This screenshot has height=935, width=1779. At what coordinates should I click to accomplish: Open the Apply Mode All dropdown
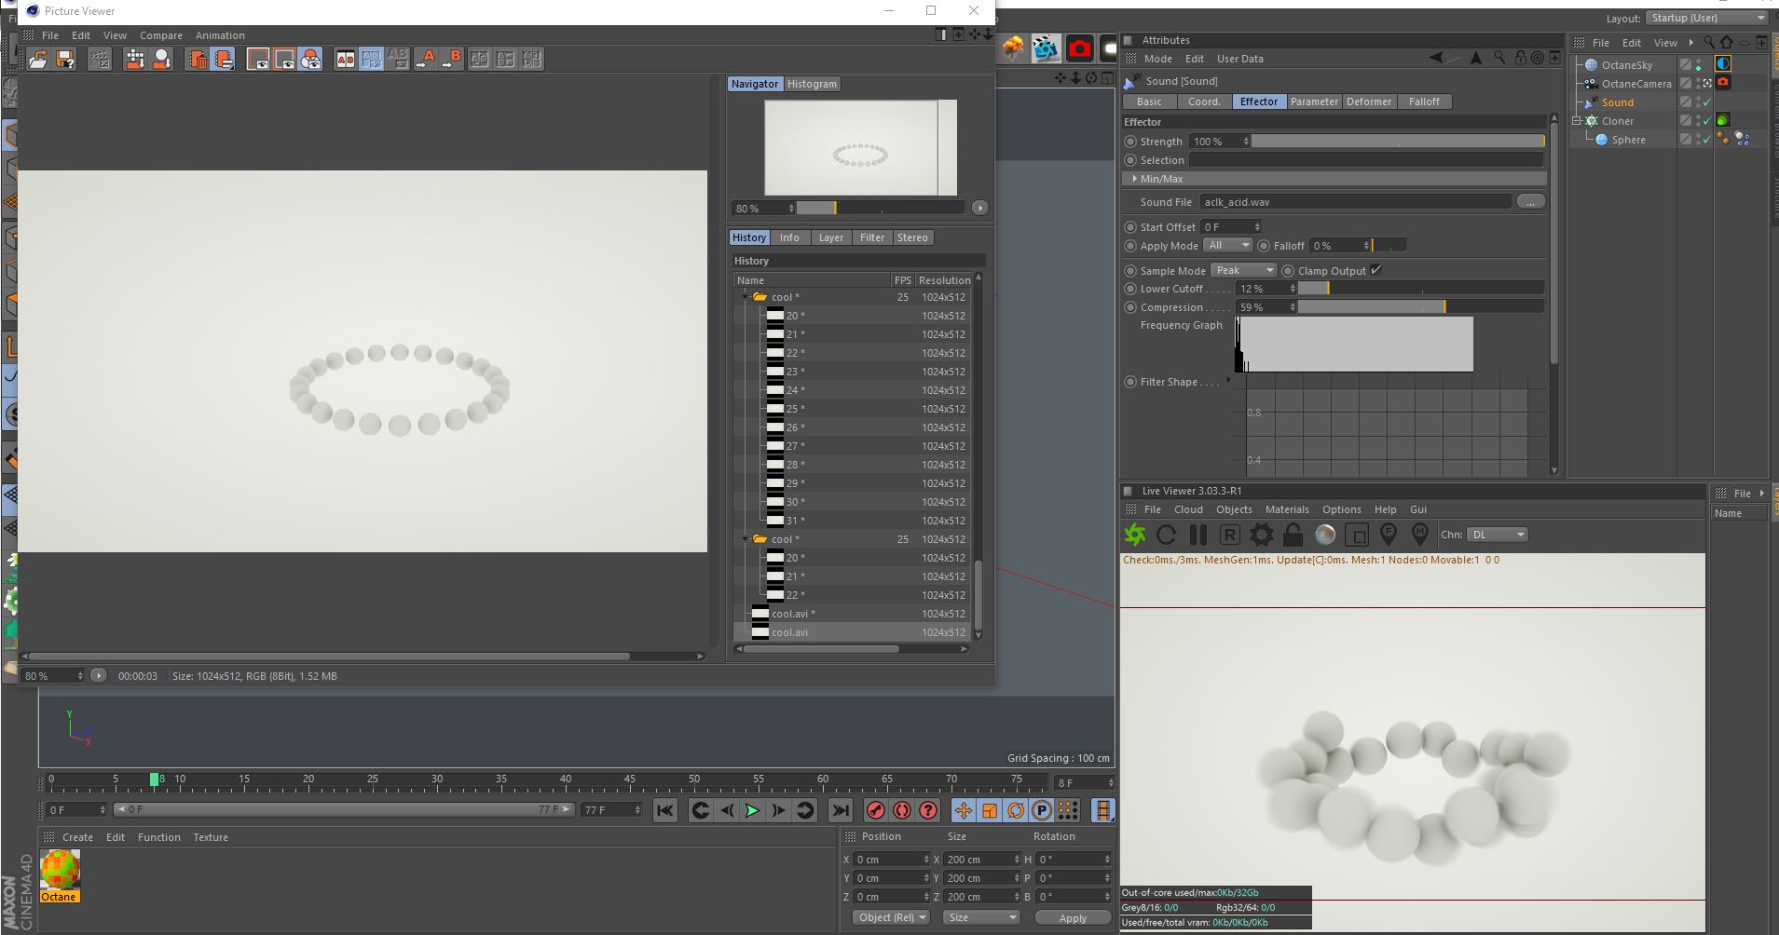1228,245
